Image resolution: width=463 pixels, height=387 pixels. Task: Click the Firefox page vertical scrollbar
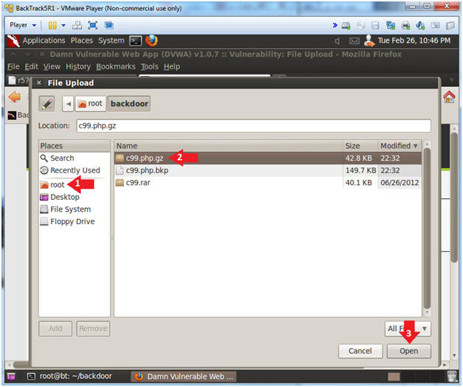pyautogui.click(x=454, y=198)
